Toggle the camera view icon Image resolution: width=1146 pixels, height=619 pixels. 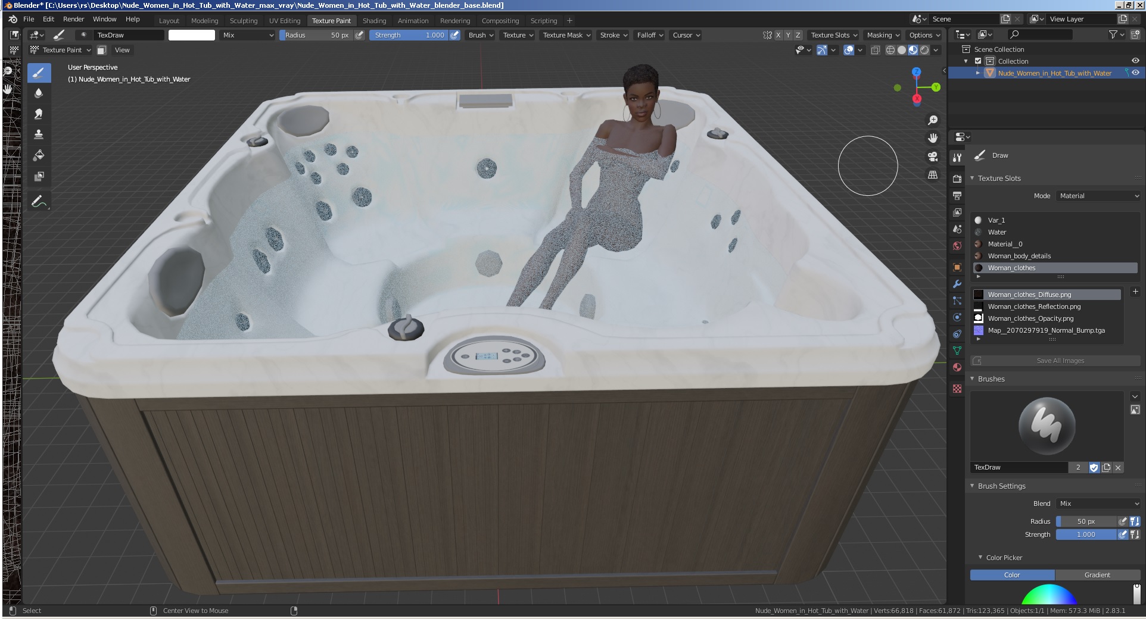click(933, 157)
